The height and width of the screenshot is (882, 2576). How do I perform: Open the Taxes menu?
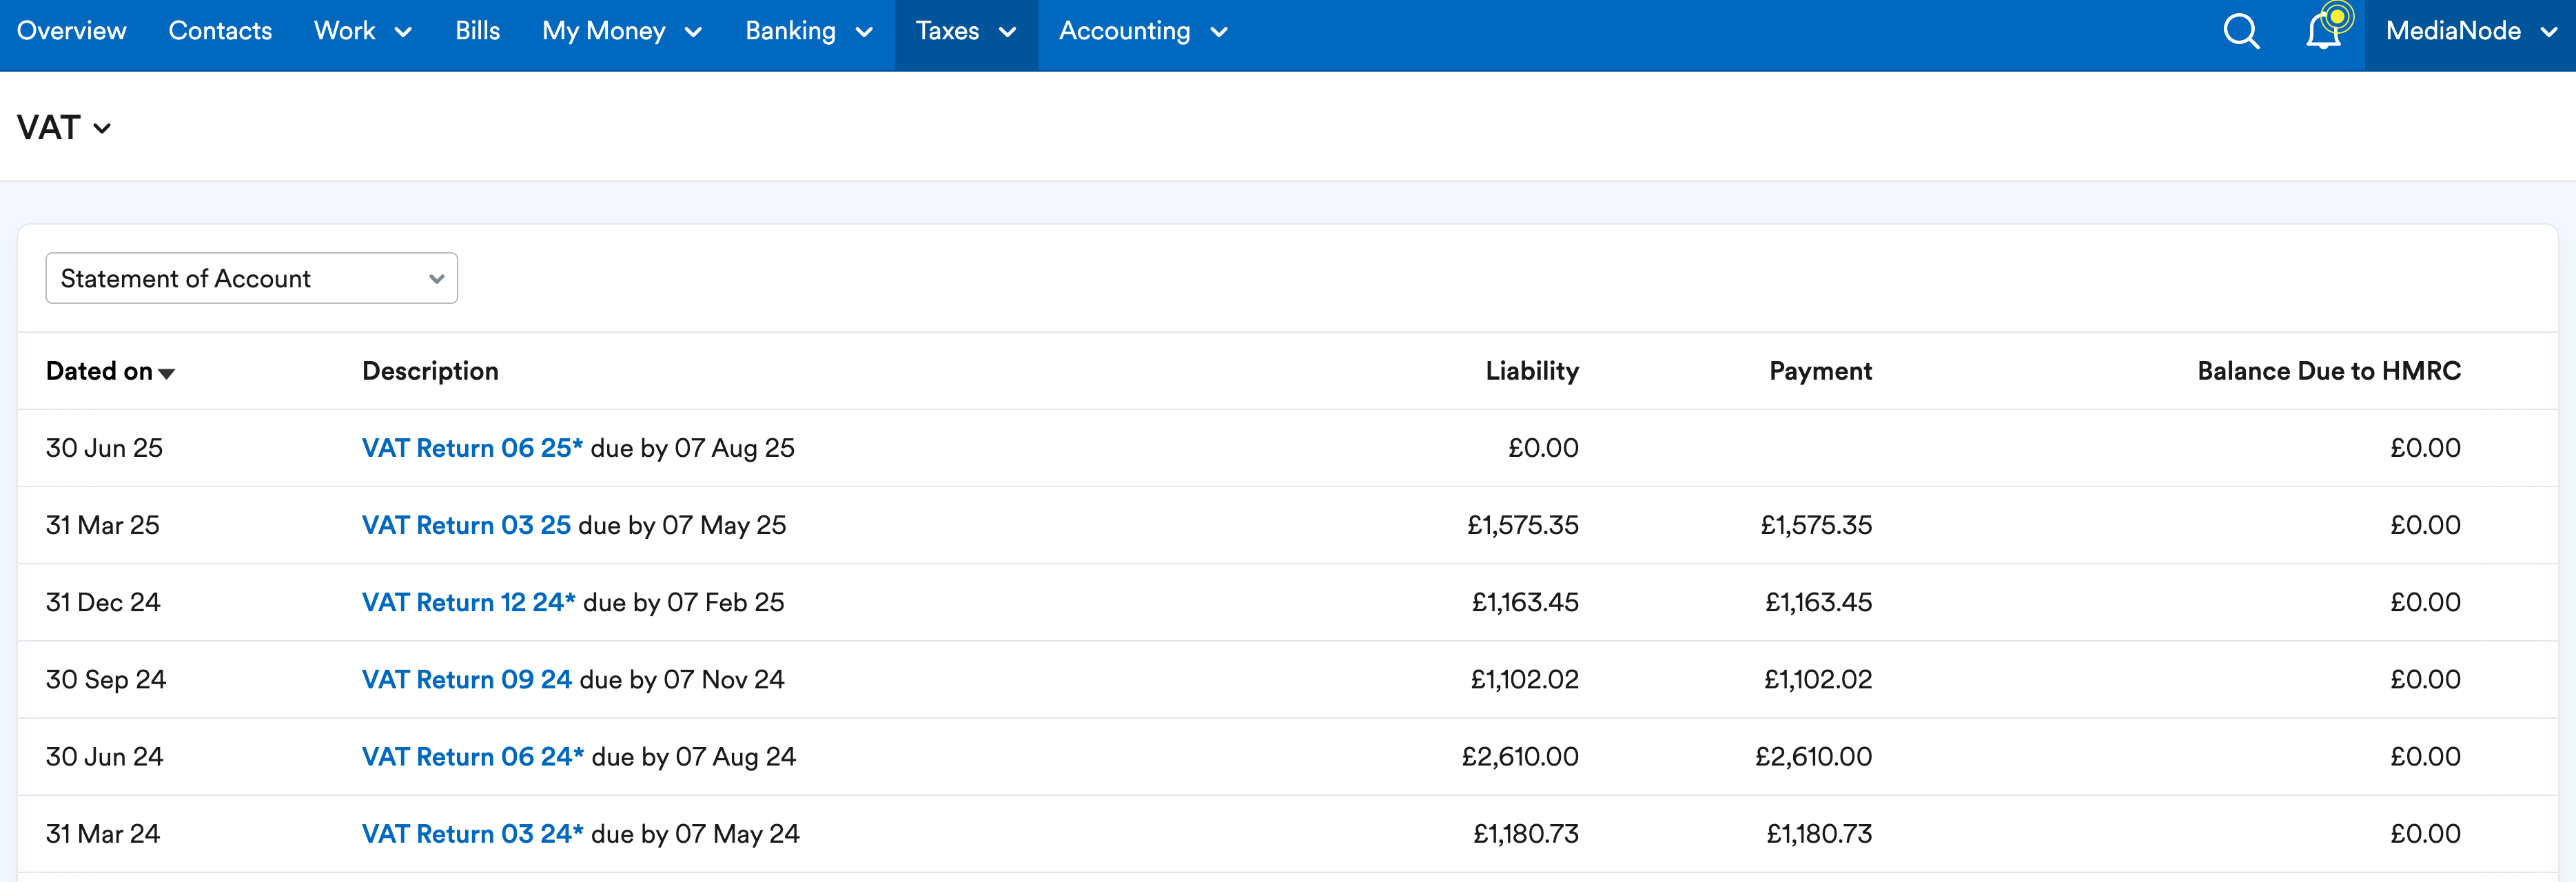click(x=965, y=32)
